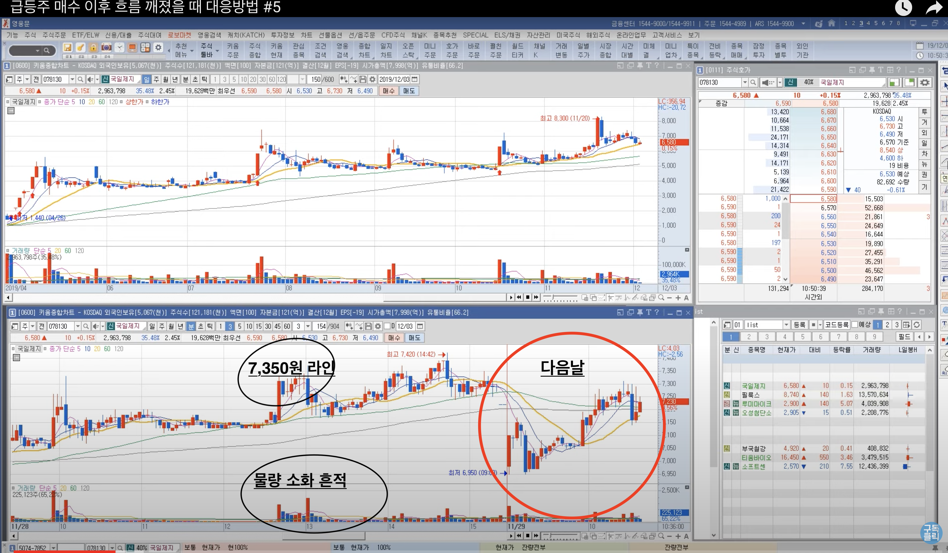The height and width of the screenshot is (553, 948).
Task: Switch the upper chart to the 분 minute period
Action: 186,79
